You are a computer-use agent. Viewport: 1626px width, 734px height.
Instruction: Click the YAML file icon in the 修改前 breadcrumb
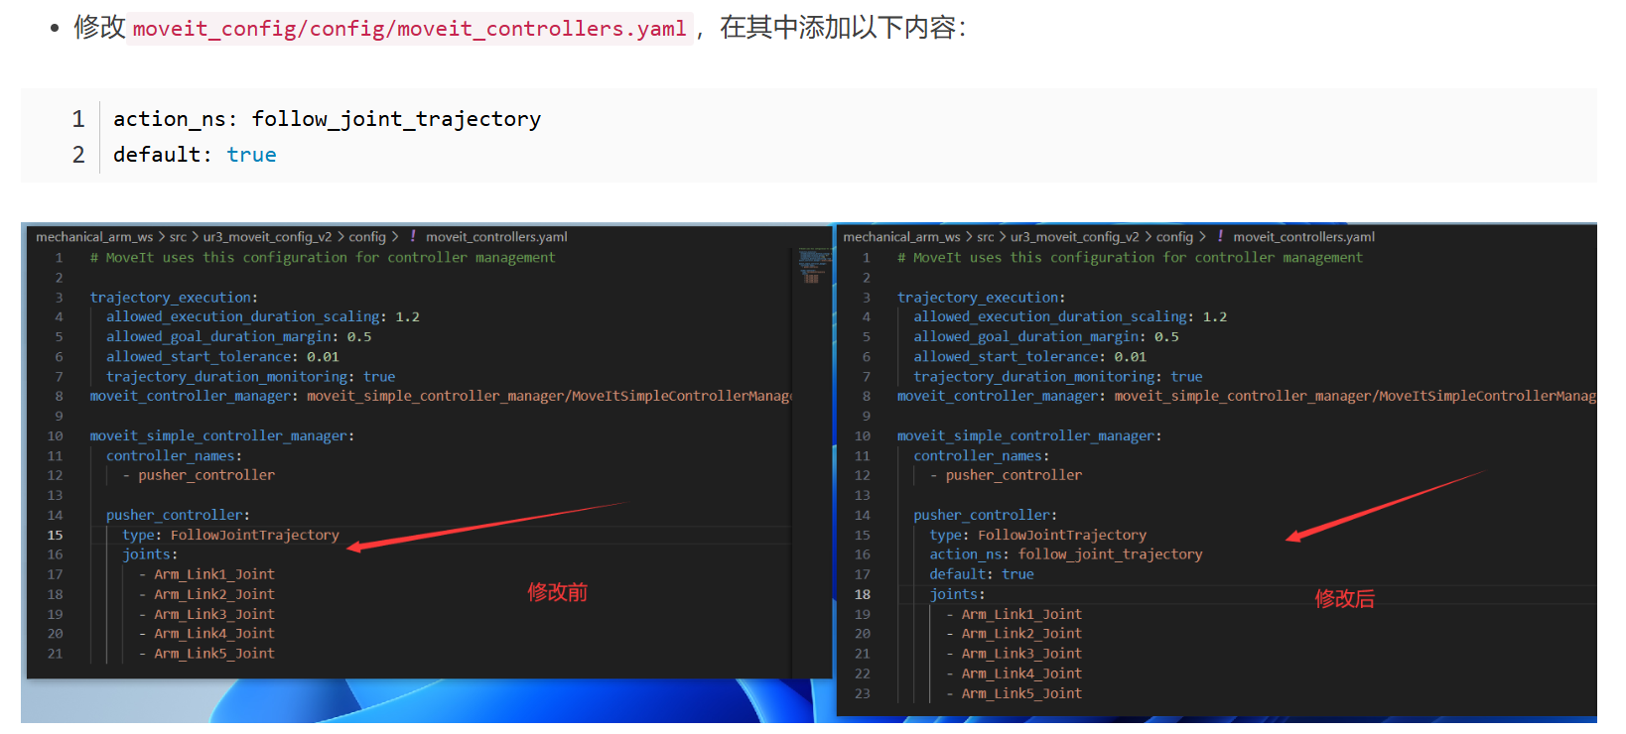tap(413, 236)
